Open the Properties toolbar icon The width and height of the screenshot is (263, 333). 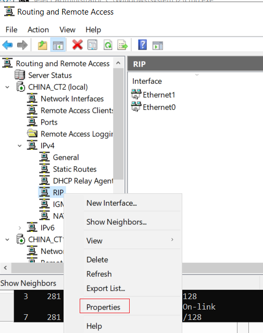(93, 45)
